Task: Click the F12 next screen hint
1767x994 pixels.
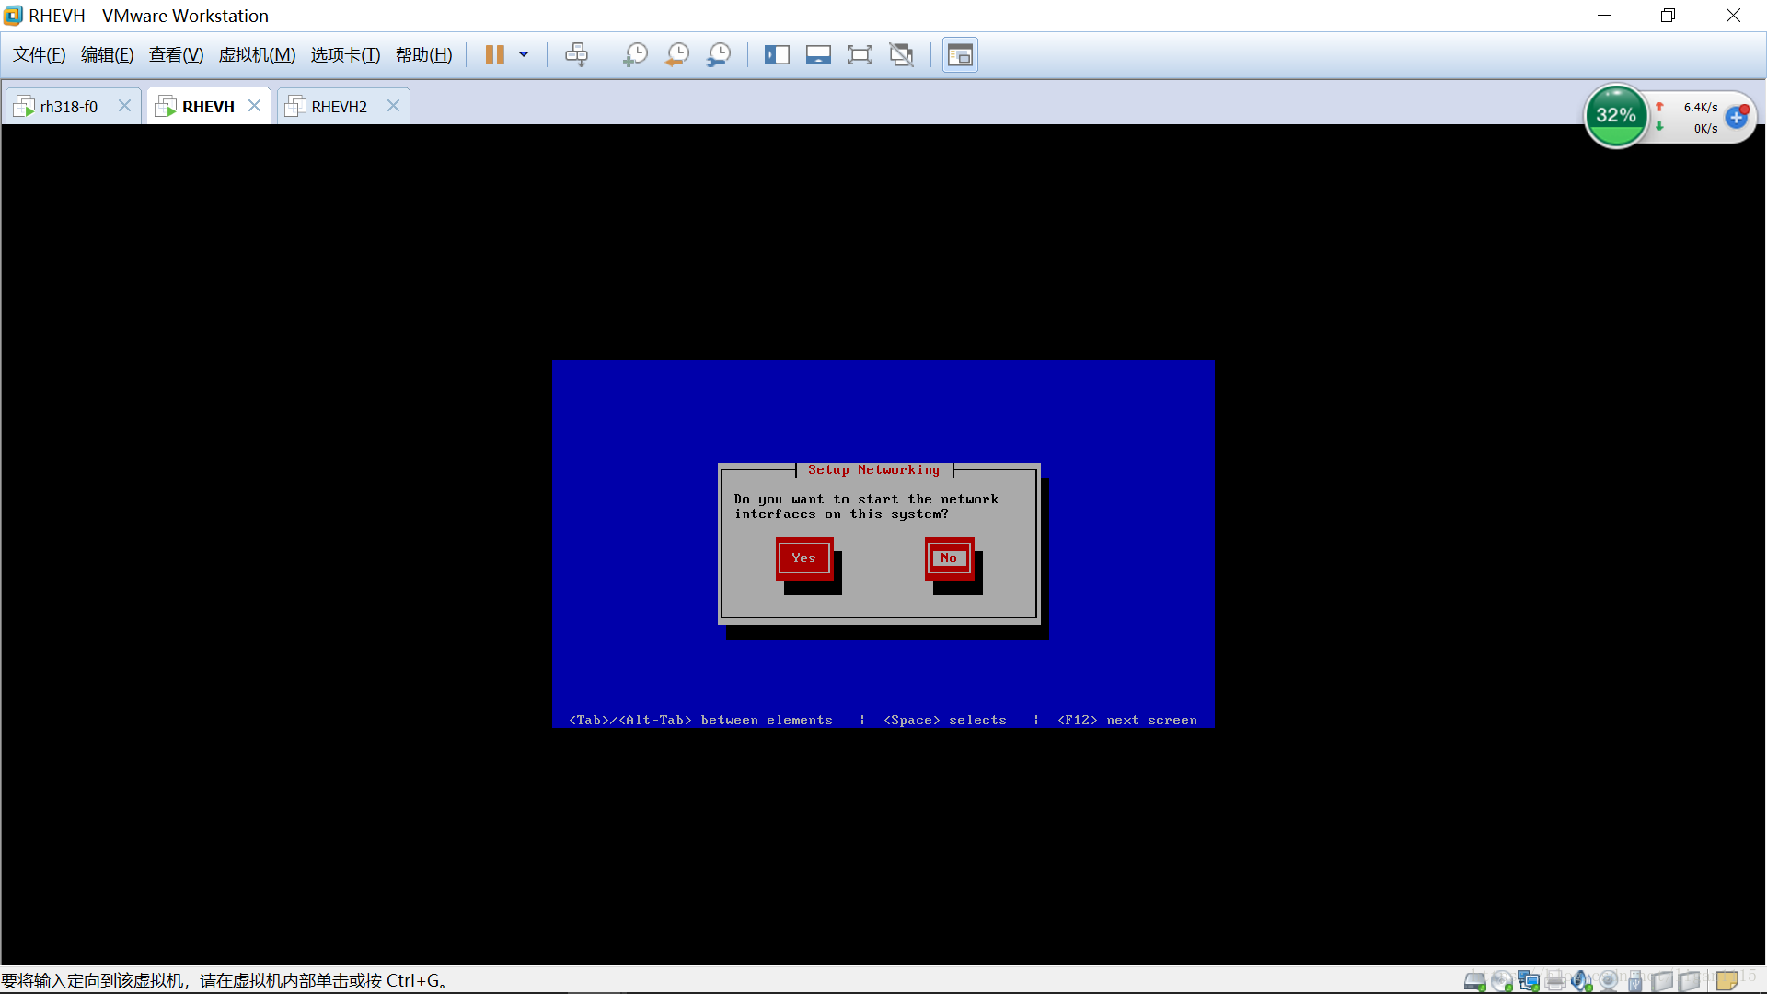Action: click(1127, 721)
